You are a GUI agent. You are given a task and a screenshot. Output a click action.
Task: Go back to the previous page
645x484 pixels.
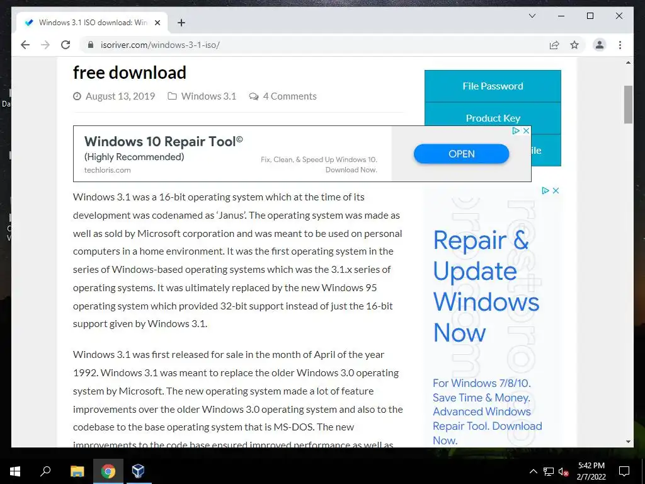[x=25, y=45]
